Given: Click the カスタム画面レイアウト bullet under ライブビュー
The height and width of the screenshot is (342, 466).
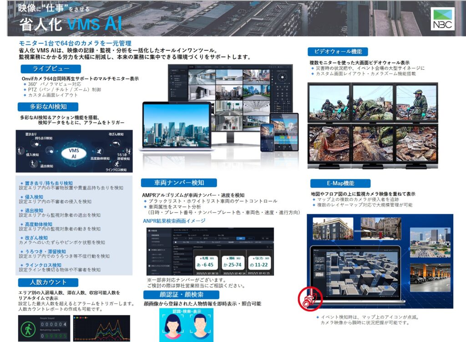Looking at the screenshot, I should click(x=50, y=95).
